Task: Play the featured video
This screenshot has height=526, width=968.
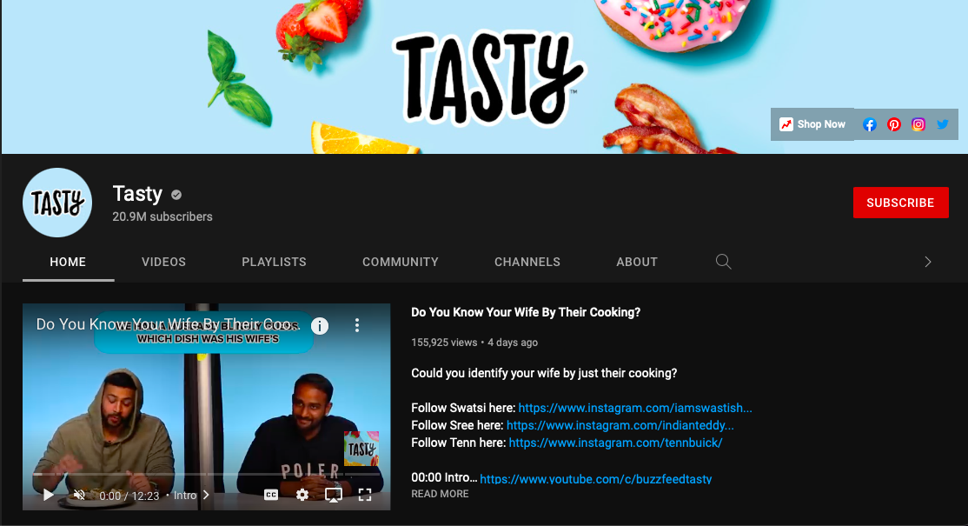Action: tap(48, 495)
